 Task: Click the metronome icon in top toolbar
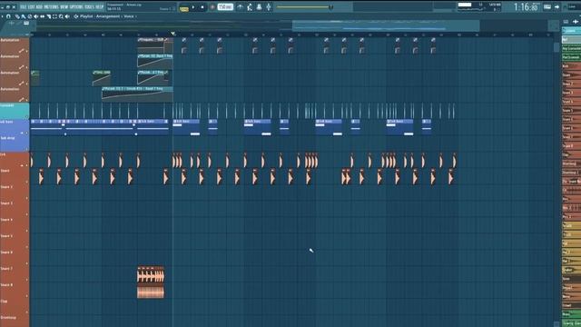click(x=240, y=7)
